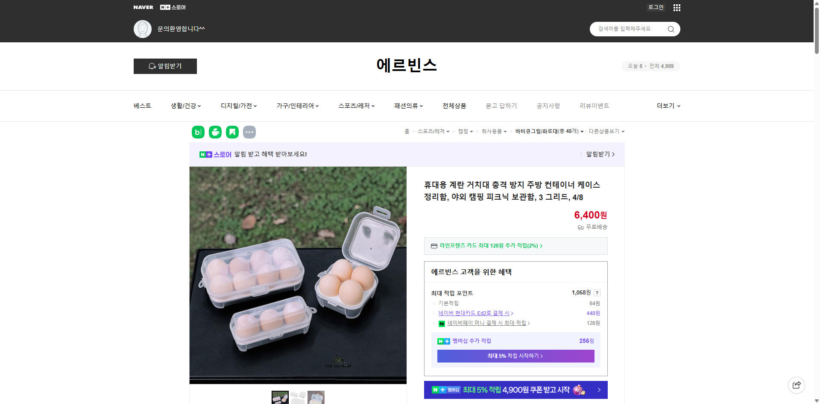Open more sharing options via the ellipsis icon
Image resolution: width=820 pixels, height=404 pixels.
coord(249,132)
